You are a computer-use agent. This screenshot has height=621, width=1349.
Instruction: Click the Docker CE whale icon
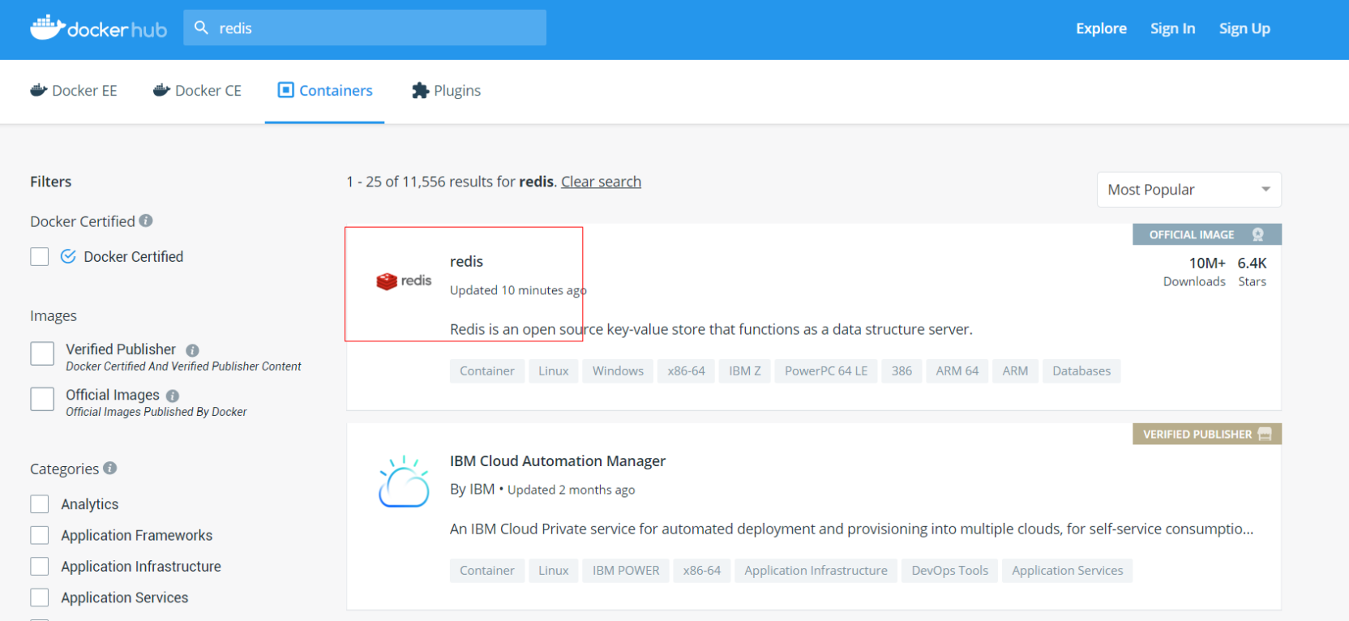161,90
